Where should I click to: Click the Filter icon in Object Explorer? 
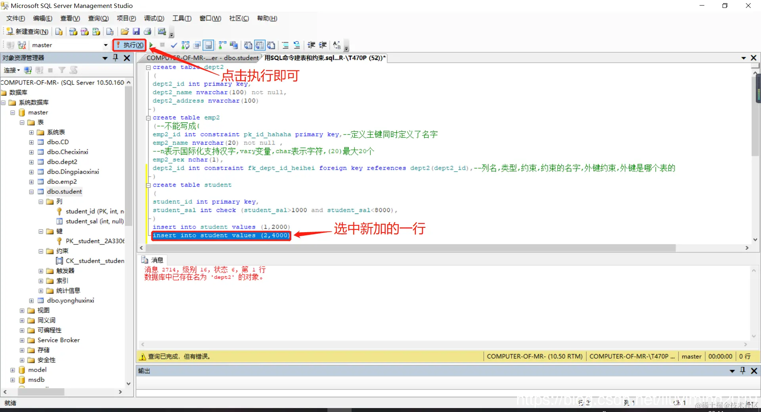(62, 70)
